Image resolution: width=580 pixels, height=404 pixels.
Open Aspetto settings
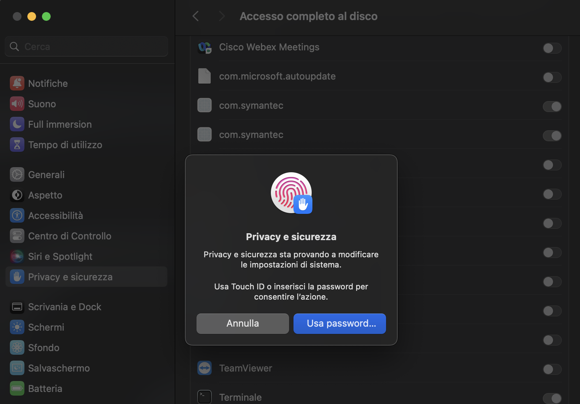tap(86, 195)
